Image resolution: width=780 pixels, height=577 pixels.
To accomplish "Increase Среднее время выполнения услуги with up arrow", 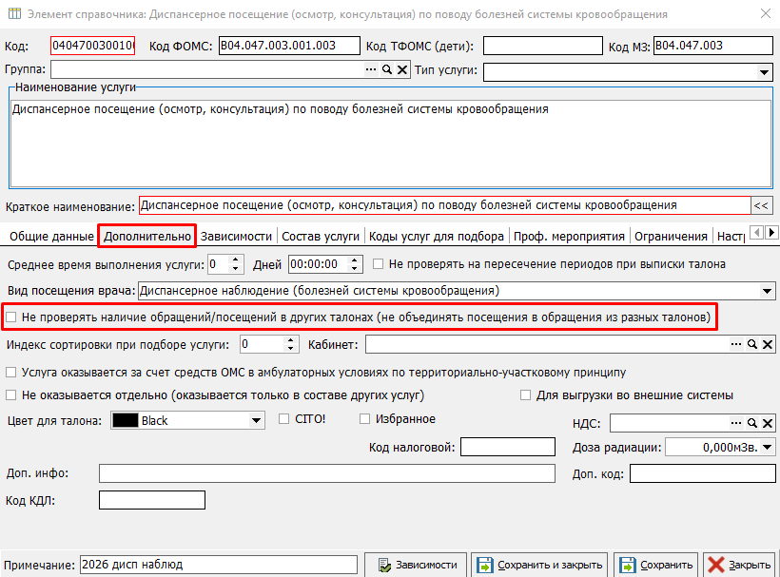I will pyautogui.click(x=236, y=260).
